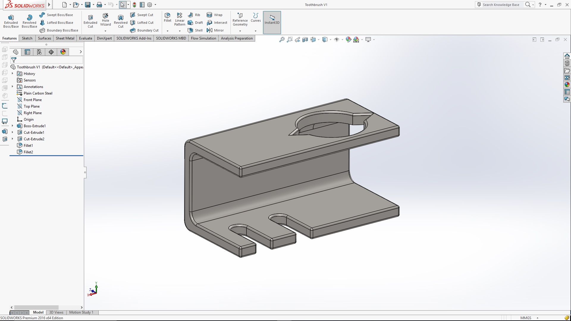Open the Hole Wizard tool
The height and width of the screenshot is (321, 571).
point(106,20)
